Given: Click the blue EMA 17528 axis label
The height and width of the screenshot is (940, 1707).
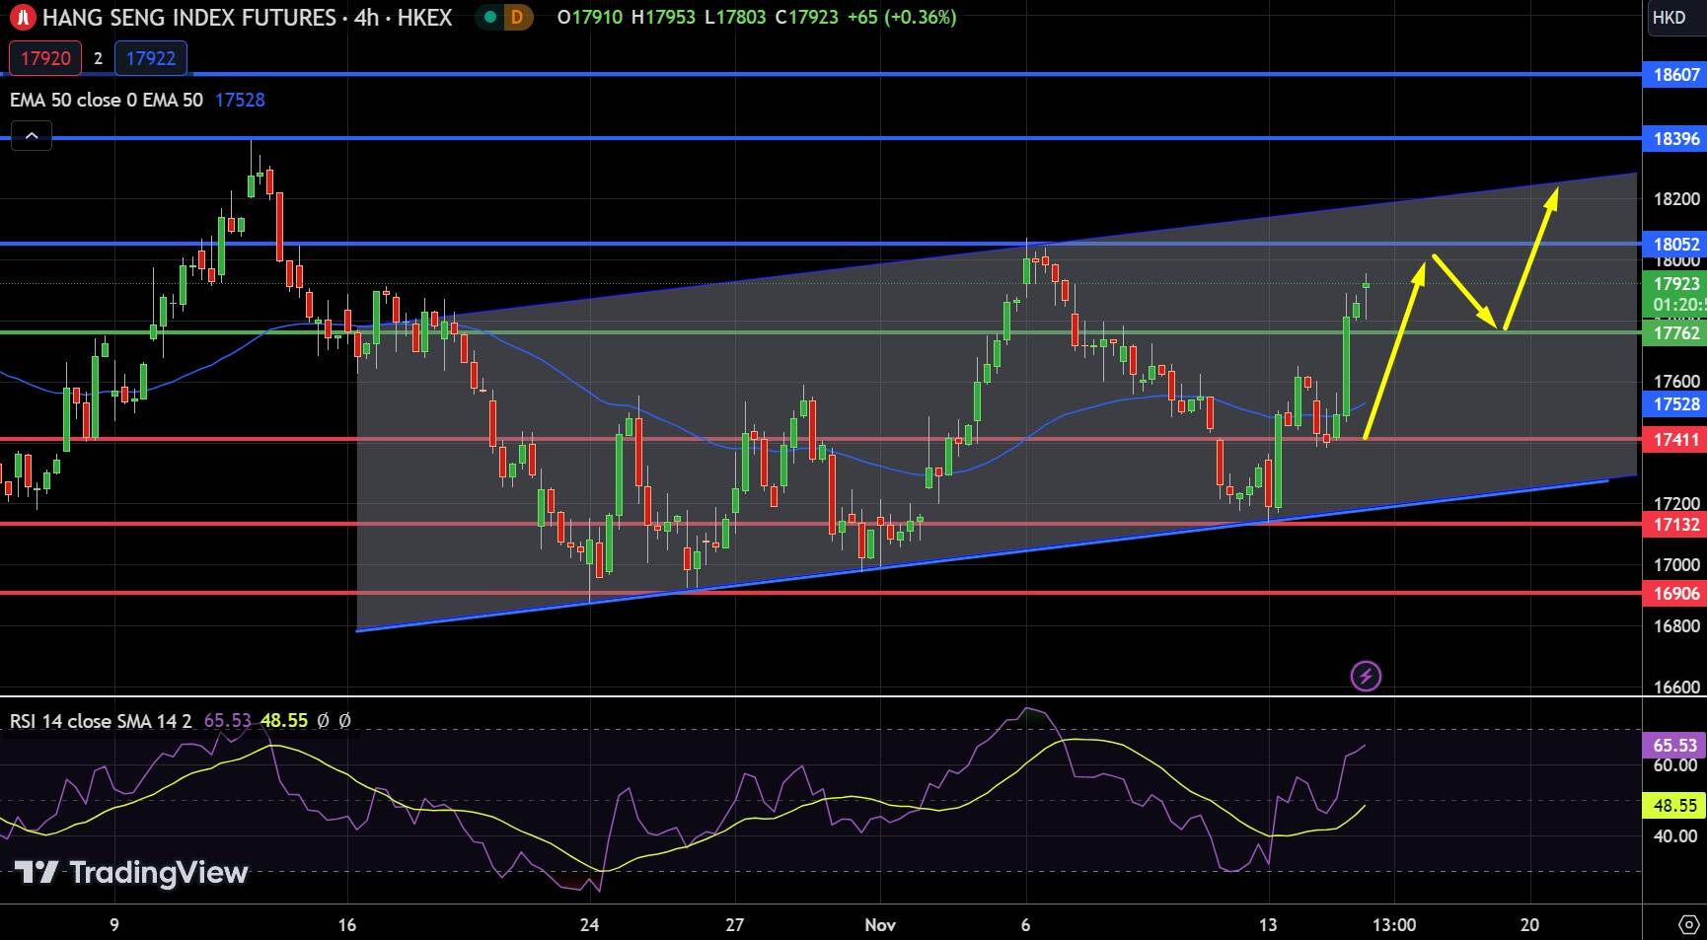Looking at the screenshot, I should click(x=1674, y=403).
